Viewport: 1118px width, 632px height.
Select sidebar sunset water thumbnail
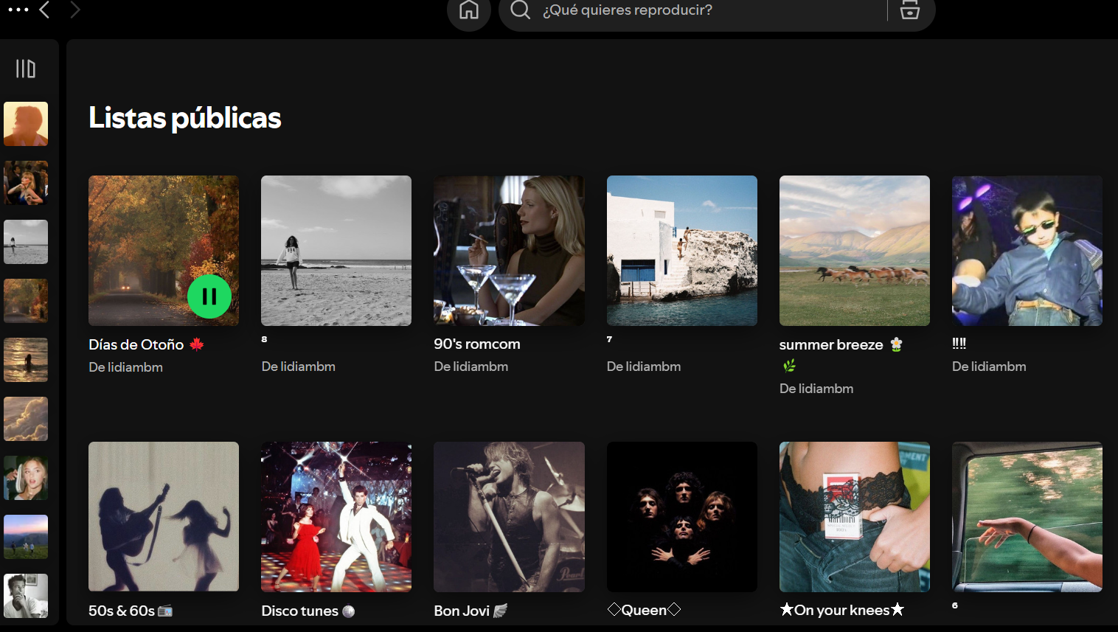(26, 360)
